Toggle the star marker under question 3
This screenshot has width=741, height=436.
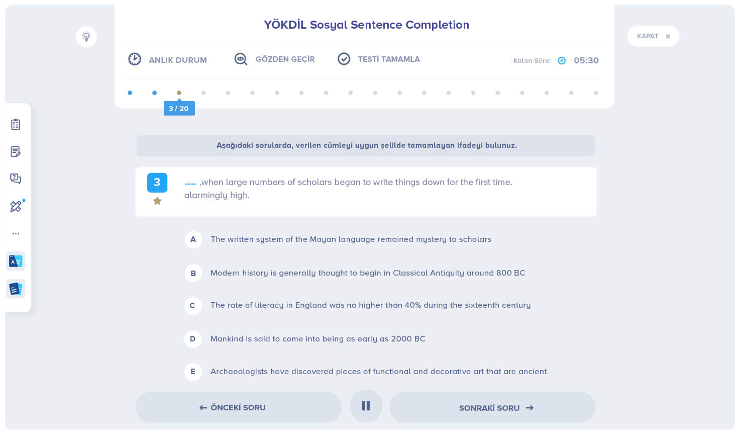pyautogui.click(x=157, y=201)
